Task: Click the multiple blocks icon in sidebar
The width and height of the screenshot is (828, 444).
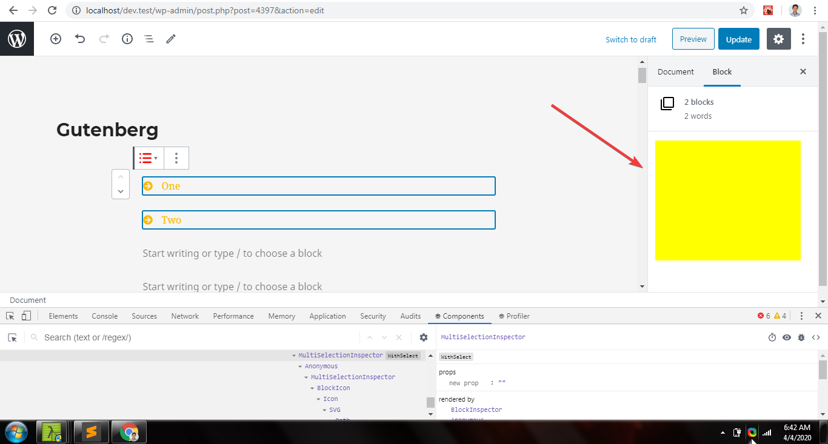Action: pyautogui.click(x=667, y=104)
